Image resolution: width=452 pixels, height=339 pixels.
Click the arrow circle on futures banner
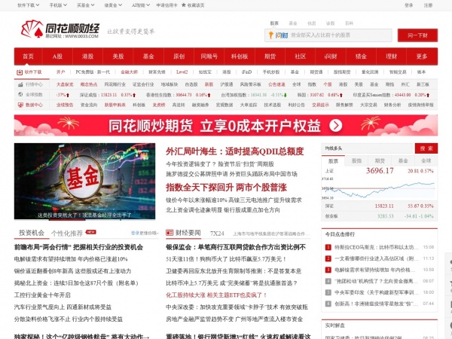(335, 125)
